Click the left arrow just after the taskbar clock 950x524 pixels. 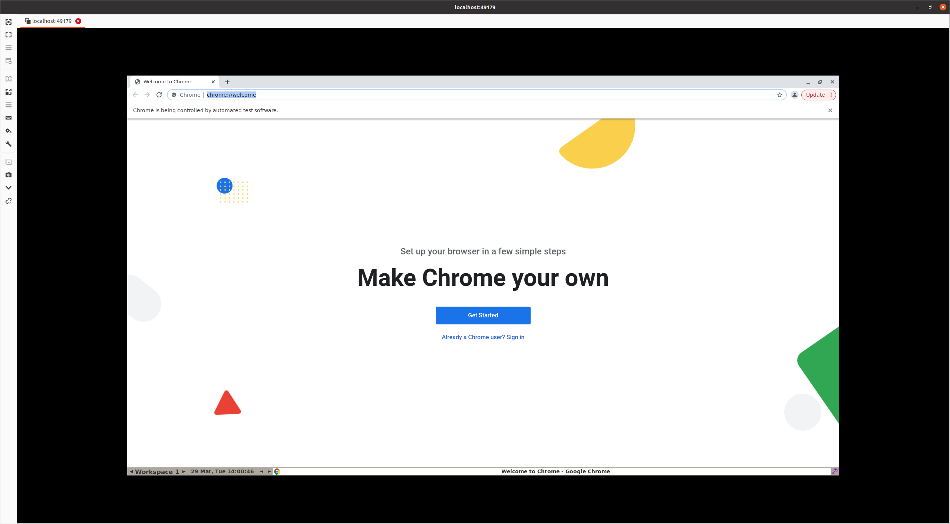262,471
